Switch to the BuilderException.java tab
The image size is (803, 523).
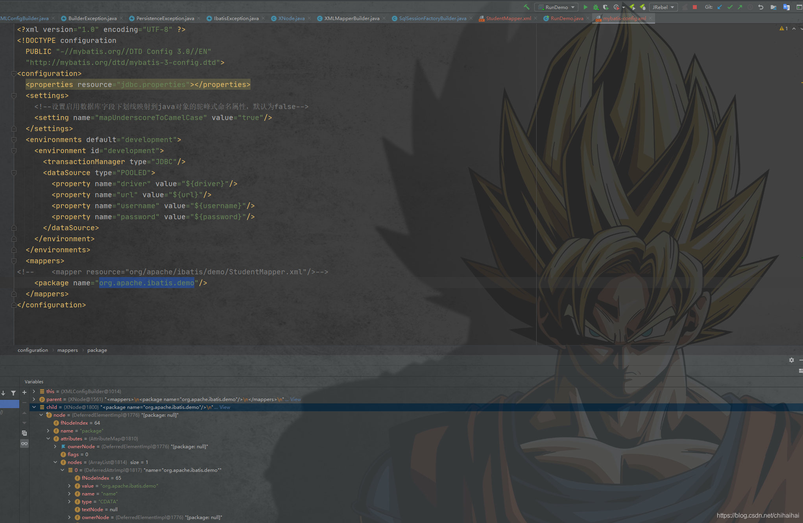[92, 18]
